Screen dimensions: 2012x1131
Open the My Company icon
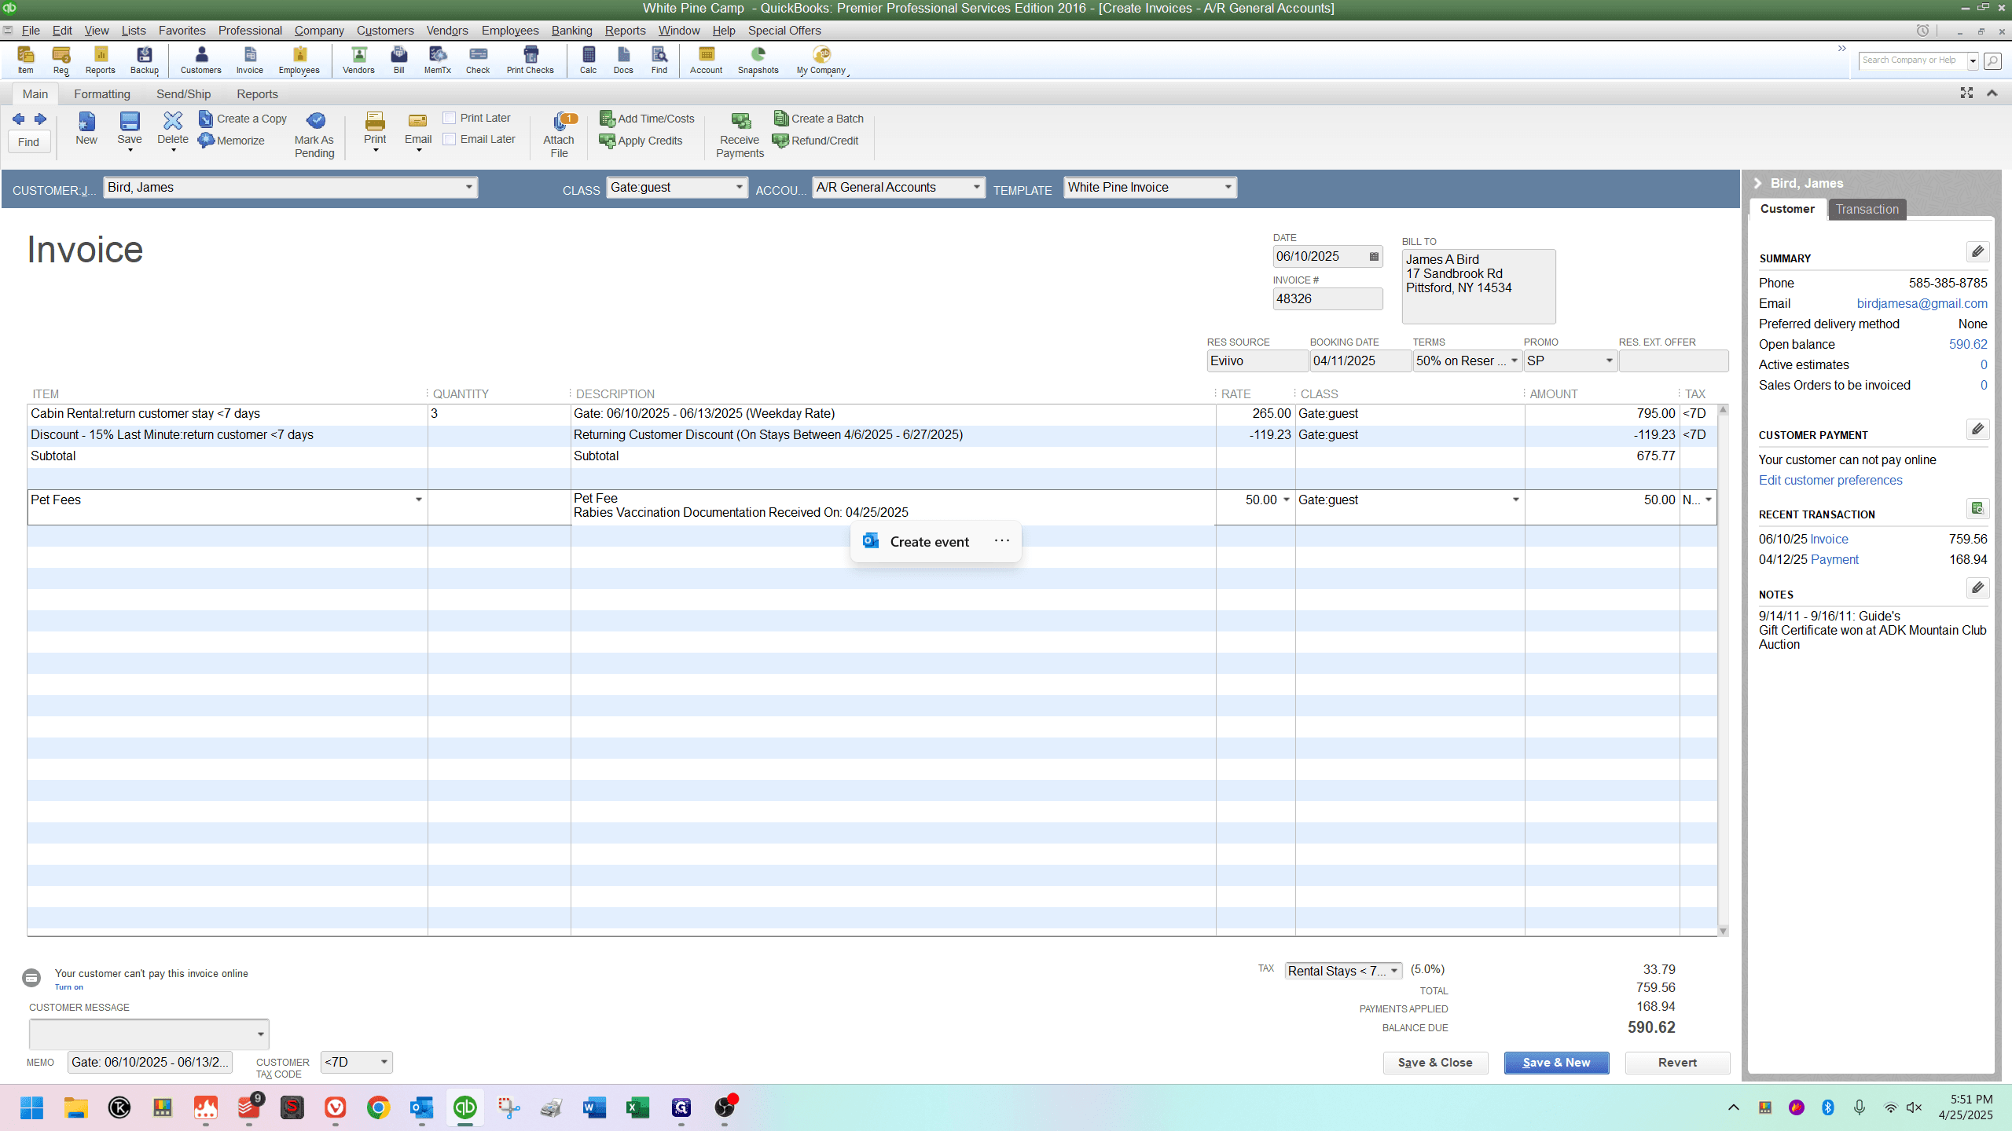(821, 60)
